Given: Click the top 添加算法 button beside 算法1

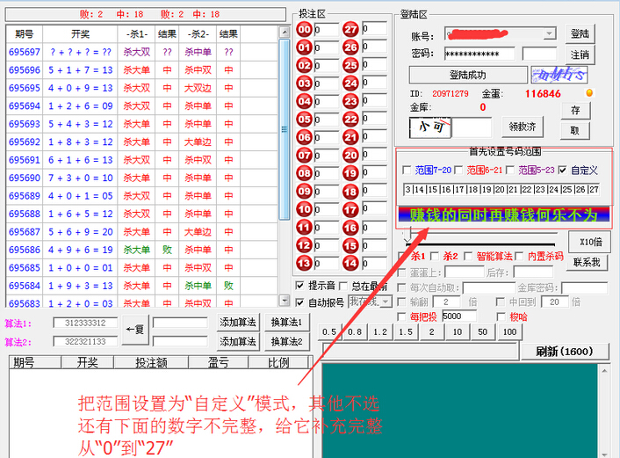Looking at the screenshot, I should (238, 323).
